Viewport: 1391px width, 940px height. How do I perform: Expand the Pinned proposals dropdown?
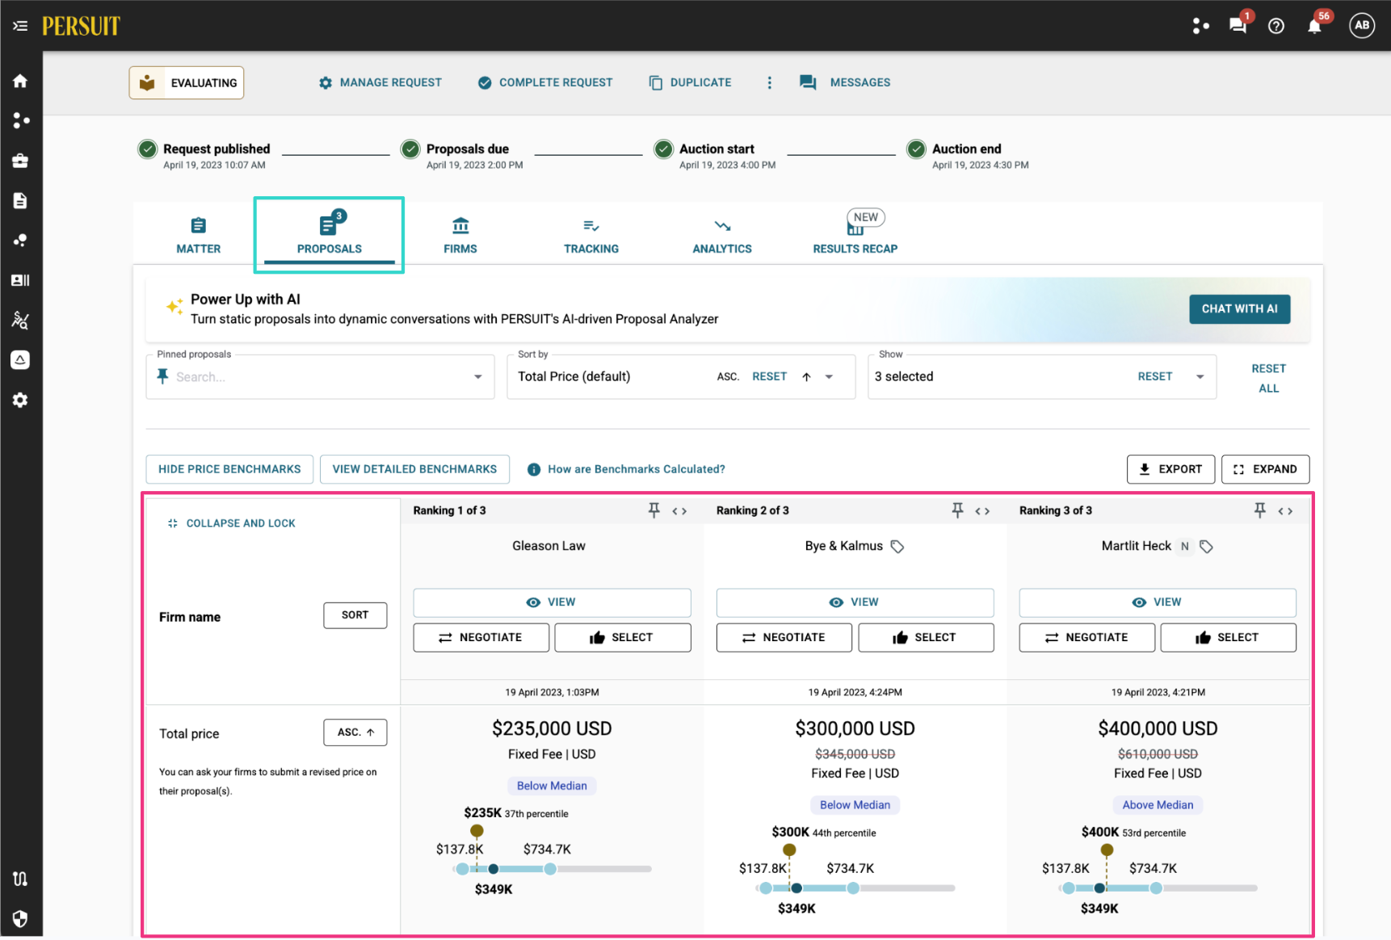coord(478,377)
